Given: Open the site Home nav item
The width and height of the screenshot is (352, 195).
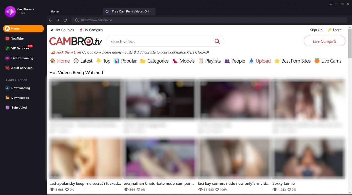Looking at the screenshot, I should tap(60, 61).
